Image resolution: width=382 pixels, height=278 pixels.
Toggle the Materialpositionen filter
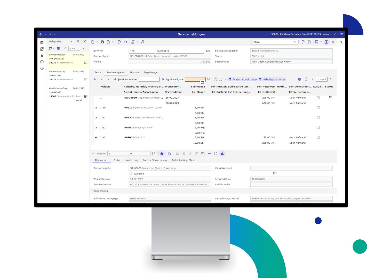pos(243,80)
